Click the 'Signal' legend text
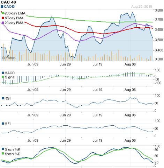Image resolution: width=164 pixels, height=168 pixels. [10, 77]
